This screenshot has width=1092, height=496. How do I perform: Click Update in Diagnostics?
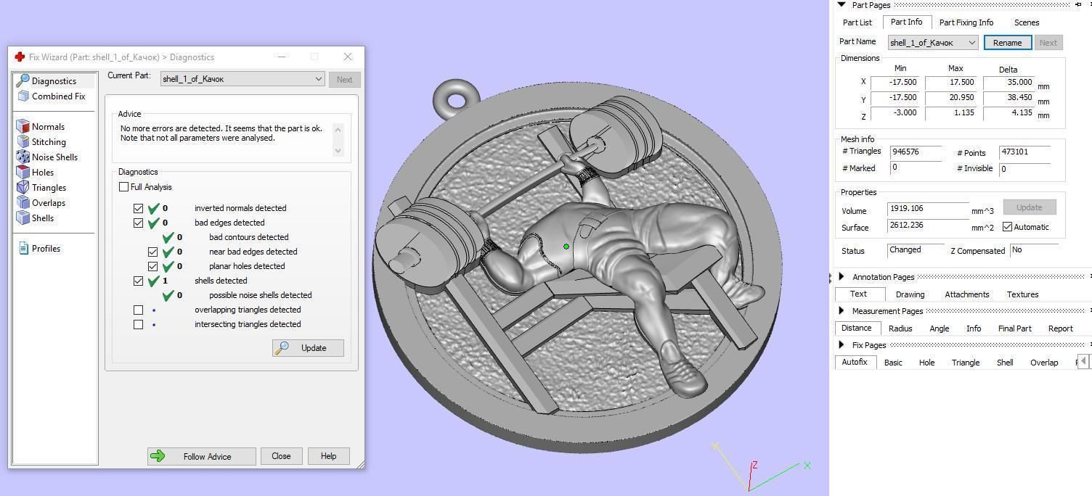308,348
